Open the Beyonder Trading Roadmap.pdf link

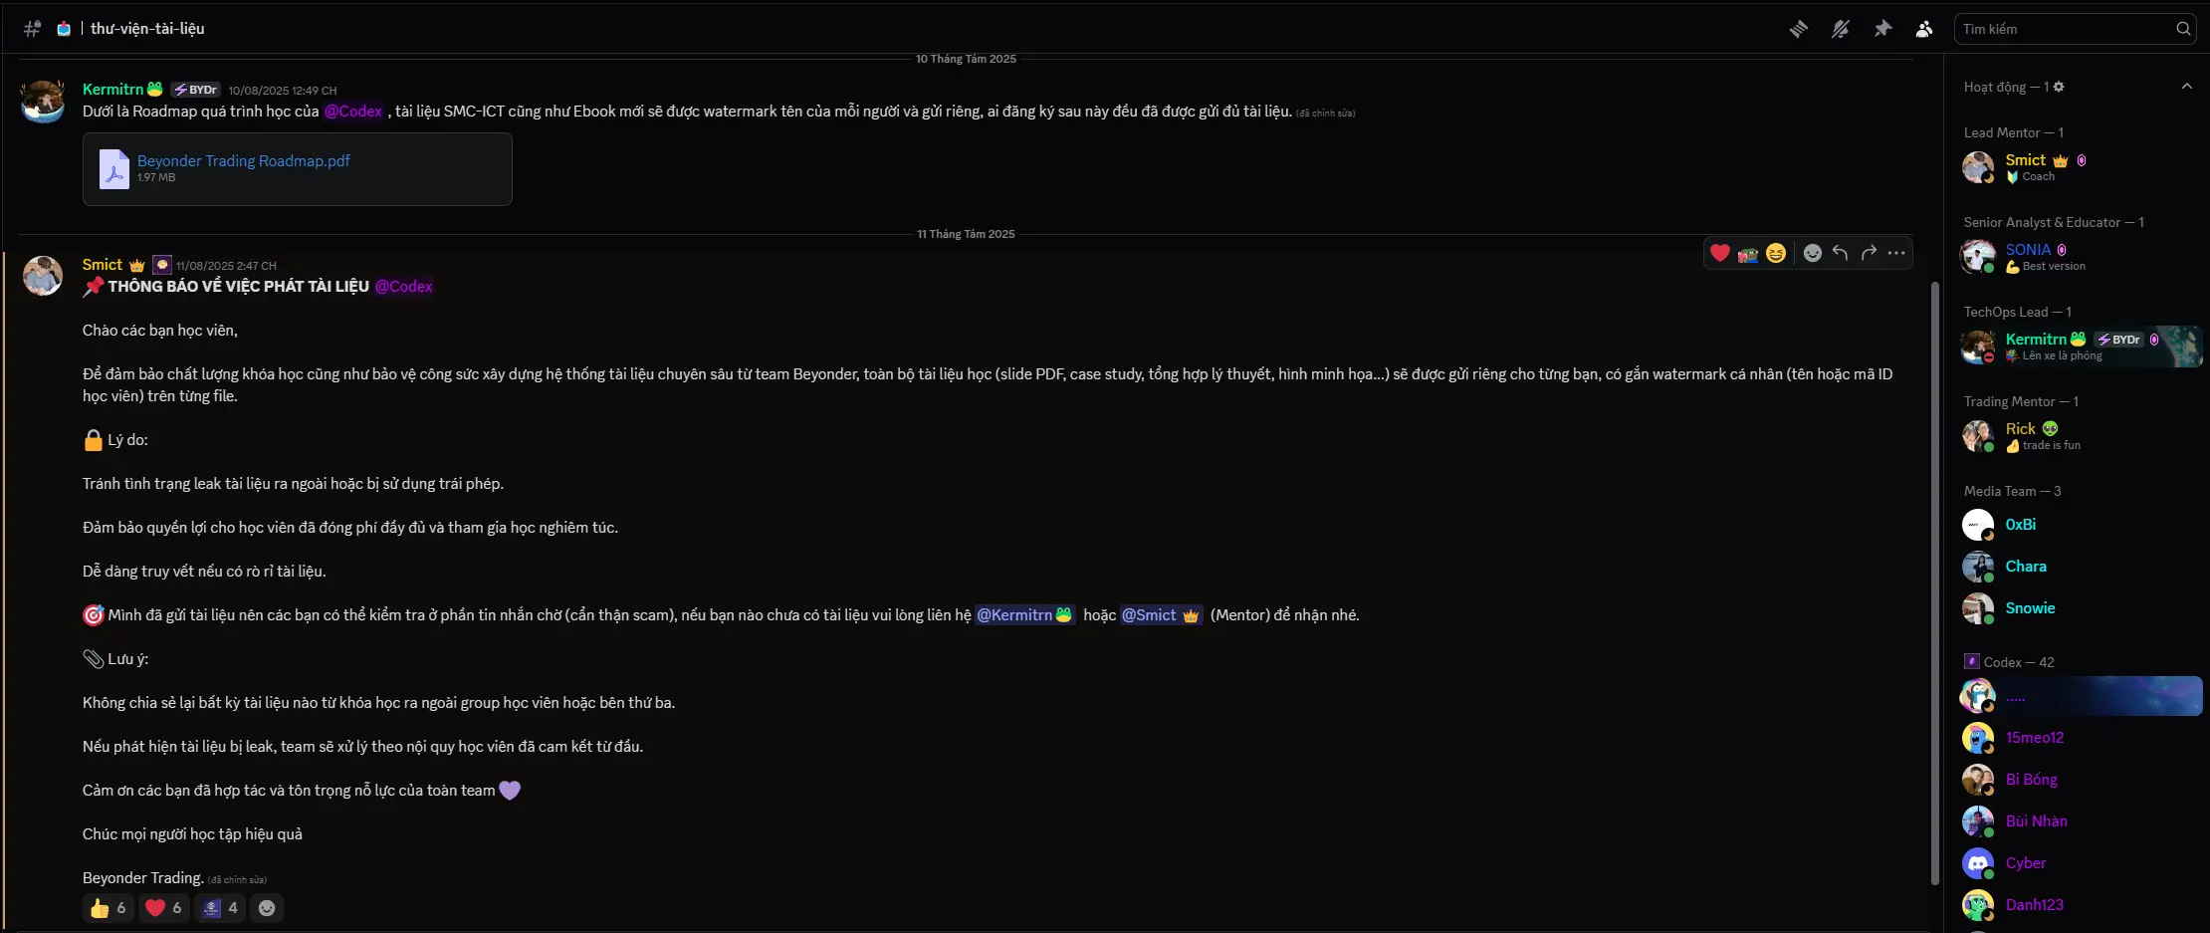point(244,160)
